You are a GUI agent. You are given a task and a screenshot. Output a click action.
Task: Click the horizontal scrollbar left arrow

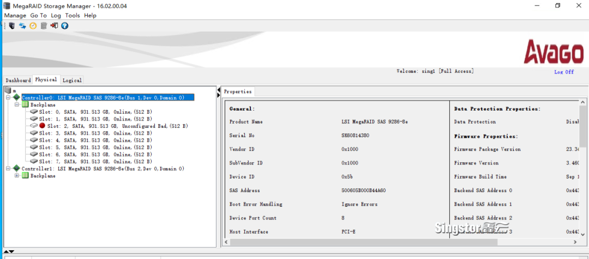(x=226, y=243)
